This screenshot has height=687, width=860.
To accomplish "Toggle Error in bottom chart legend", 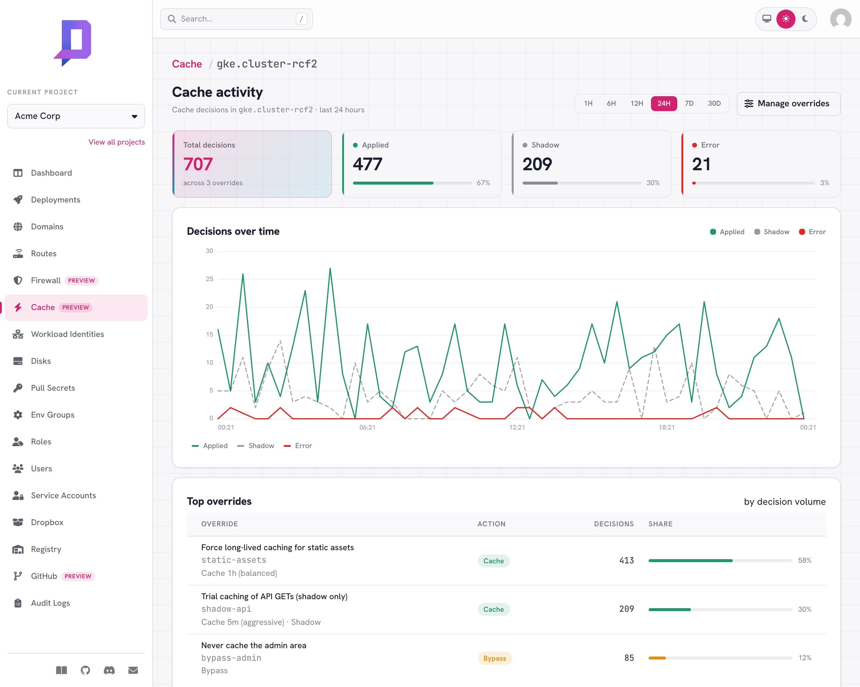I will (x=298, y=446).
